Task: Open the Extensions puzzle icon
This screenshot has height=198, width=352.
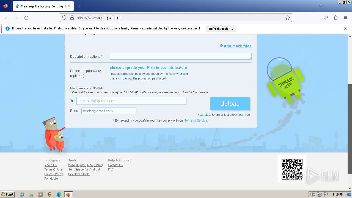Action: click(x=335, y=18)
